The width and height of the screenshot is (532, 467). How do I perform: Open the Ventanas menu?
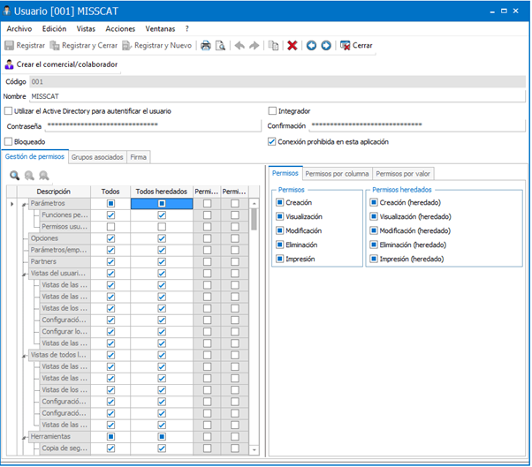[x=160, y=29]
